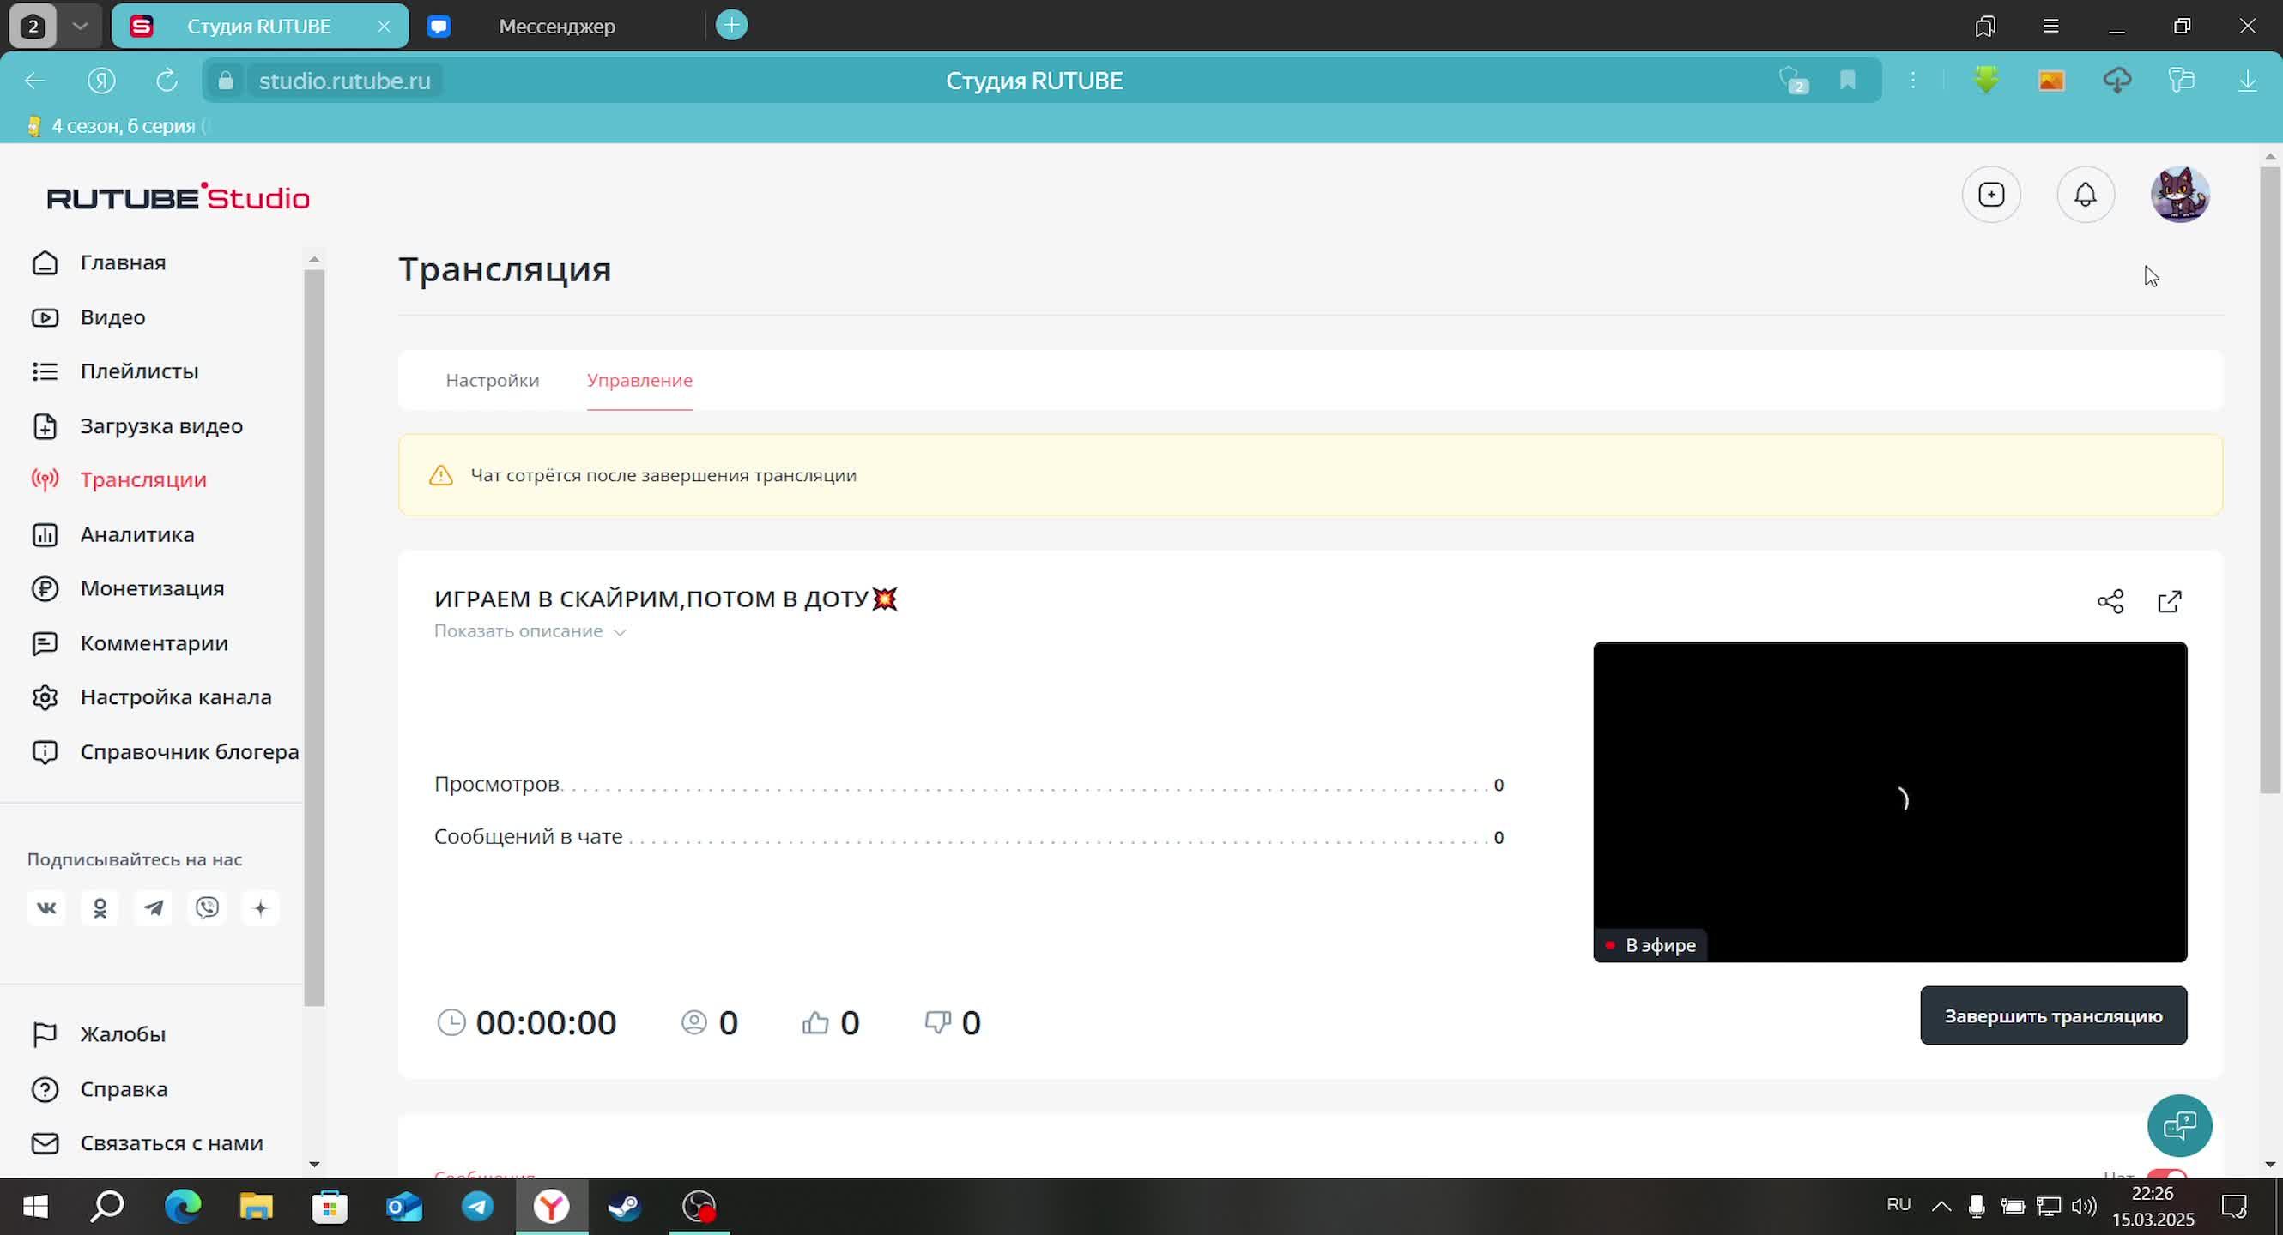Image resolution: width=2283 pixels, height=1235 pixels.
Task: Open Windows Start menu
Action: pos(34,1206)
